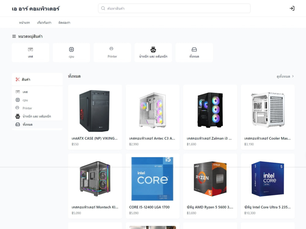
Task: Open ทั้งหมด category card label
Action: point(194,56)
